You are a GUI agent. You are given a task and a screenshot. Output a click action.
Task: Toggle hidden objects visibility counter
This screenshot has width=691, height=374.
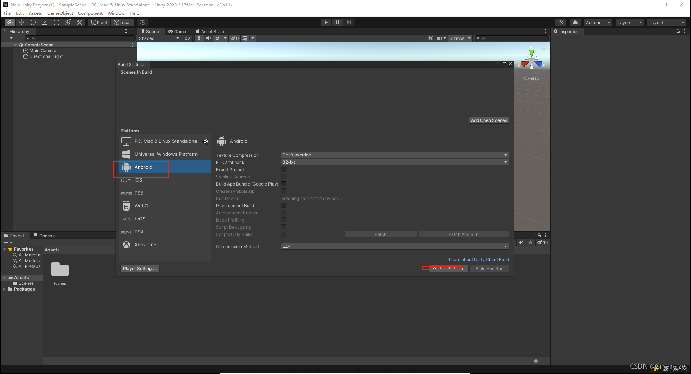tap(235, 38)
